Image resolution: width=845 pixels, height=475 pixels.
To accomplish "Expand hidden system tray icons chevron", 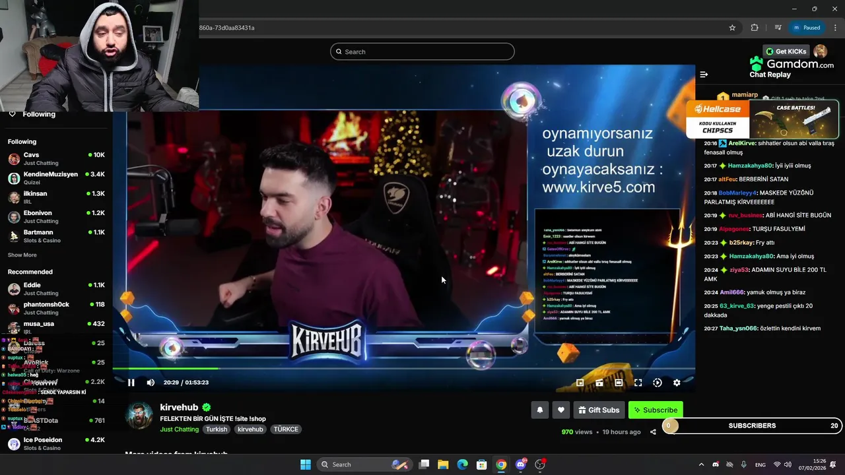I will click(701, 464).
